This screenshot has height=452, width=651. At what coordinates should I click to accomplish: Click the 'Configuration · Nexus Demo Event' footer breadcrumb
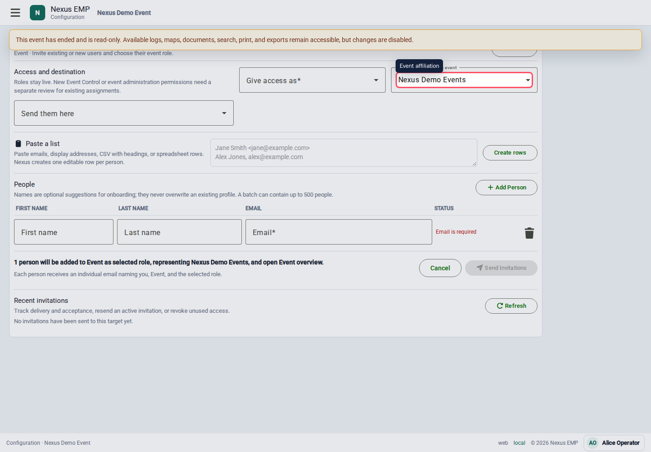(48, 443)
